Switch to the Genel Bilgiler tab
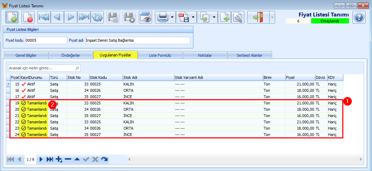The height and width of the screenshot is (171, 372). pyautogui.click(x=26, y=55)
